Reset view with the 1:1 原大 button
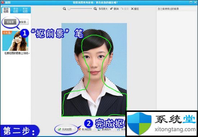This screenshot has width=198, height=137. click(103, 9)
